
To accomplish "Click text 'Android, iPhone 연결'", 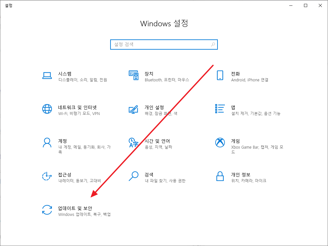I will pyautogui.click(x=250, y=80).
